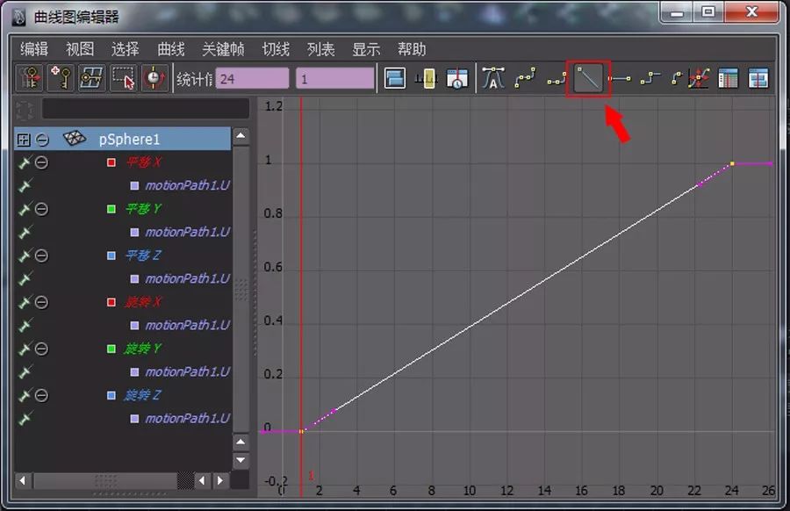The width and height of the screenshot is (790, 511).
Task: Apply Auto tangents
Action: pos(493,79)
